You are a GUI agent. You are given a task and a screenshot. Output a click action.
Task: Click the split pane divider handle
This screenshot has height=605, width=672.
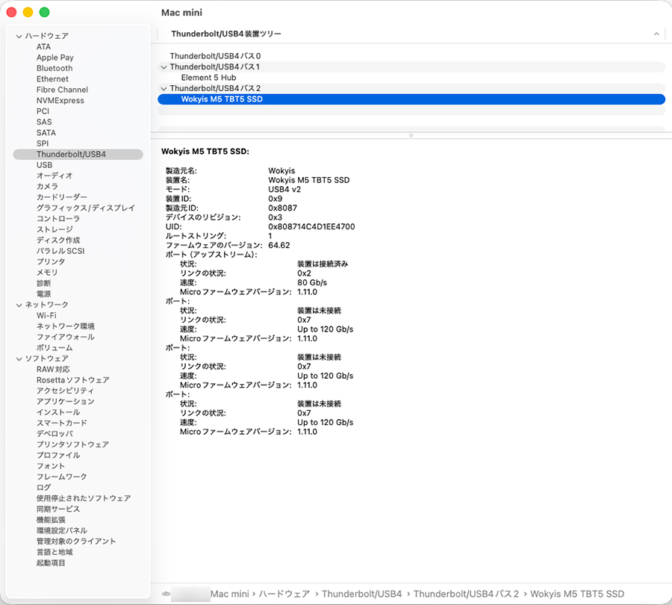411,135
